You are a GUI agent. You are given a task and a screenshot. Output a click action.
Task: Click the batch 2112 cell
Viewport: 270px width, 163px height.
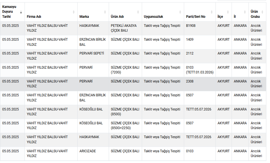pyautogui.click(x=200, y=56)
